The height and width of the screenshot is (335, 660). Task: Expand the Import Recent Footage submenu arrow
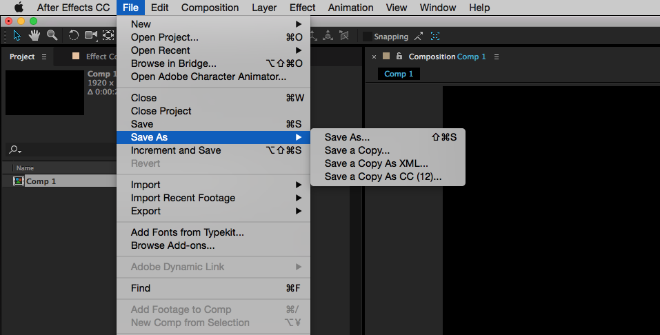299,198
